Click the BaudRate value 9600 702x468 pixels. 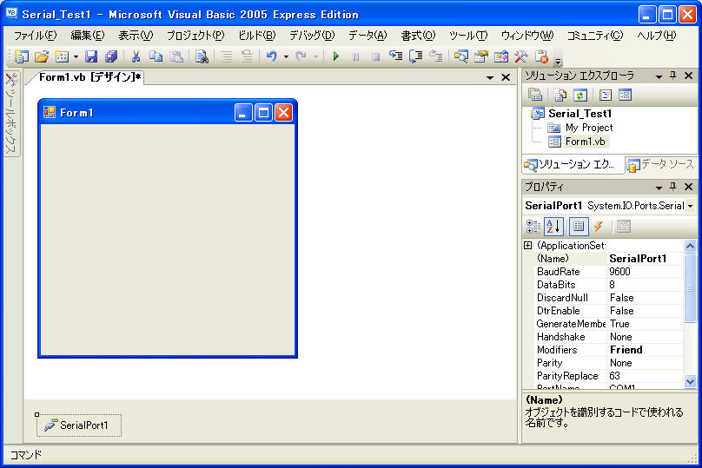pyautogui.click(x=645, y=272)
